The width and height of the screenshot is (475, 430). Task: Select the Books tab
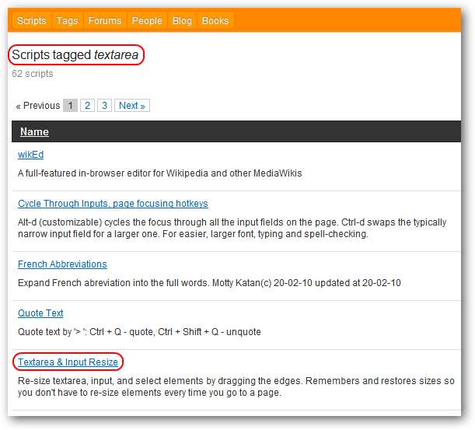(215, 21)
